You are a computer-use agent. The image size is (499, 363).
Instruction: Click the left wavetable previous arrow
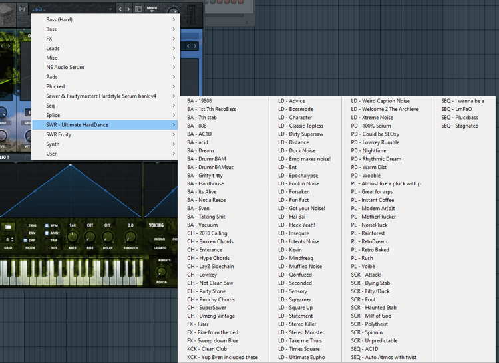[x=3, y=46]
